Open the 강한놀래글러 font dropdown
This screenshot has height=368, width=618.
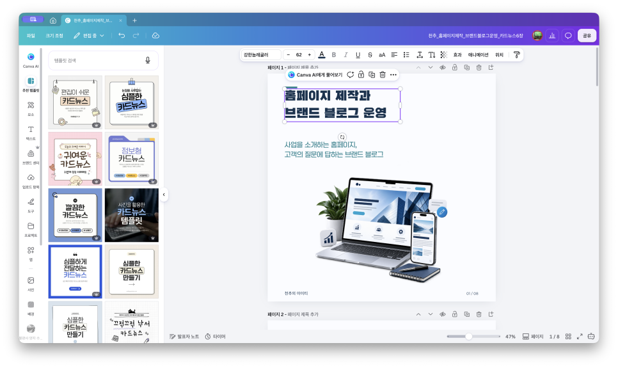(x=261, y=55)
